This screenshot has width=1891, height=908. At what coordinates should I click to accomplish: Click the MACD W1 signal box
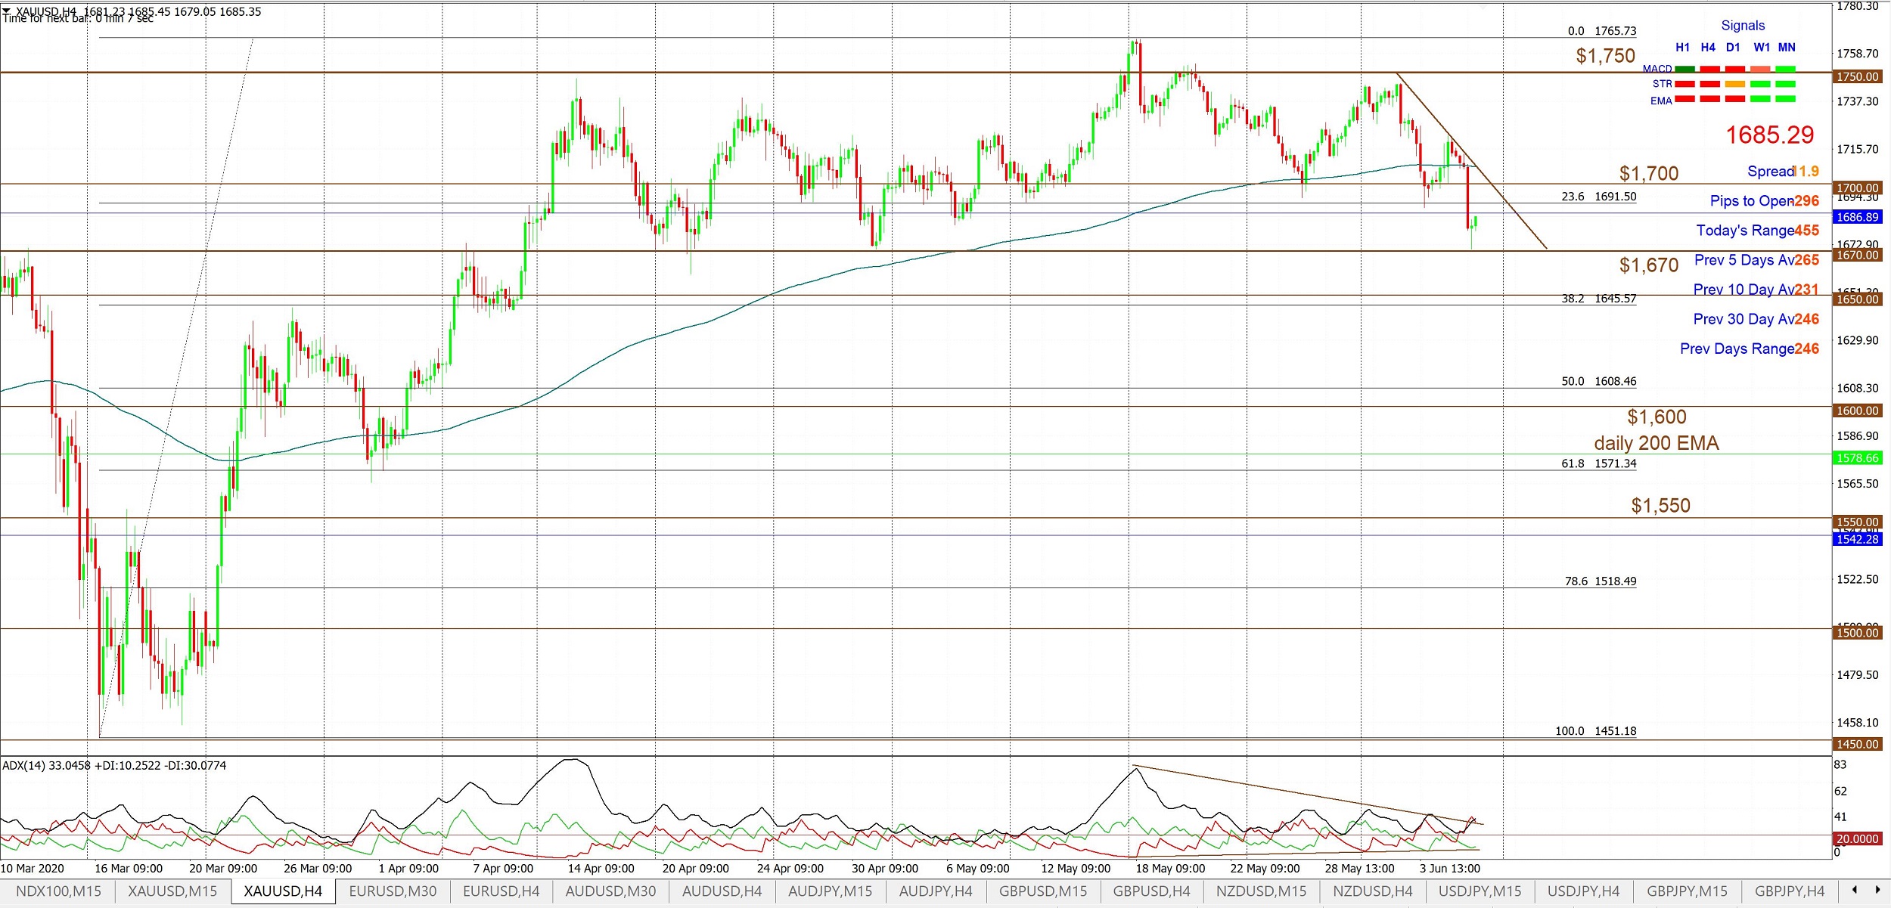[x=1760, y=69]
